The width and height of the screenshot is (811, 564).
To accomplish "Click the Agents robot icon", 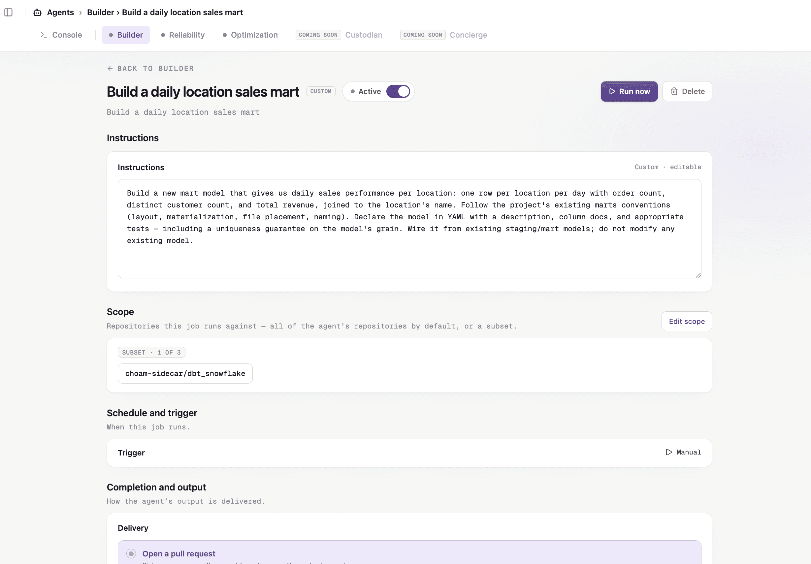I will tap(37, 13).
